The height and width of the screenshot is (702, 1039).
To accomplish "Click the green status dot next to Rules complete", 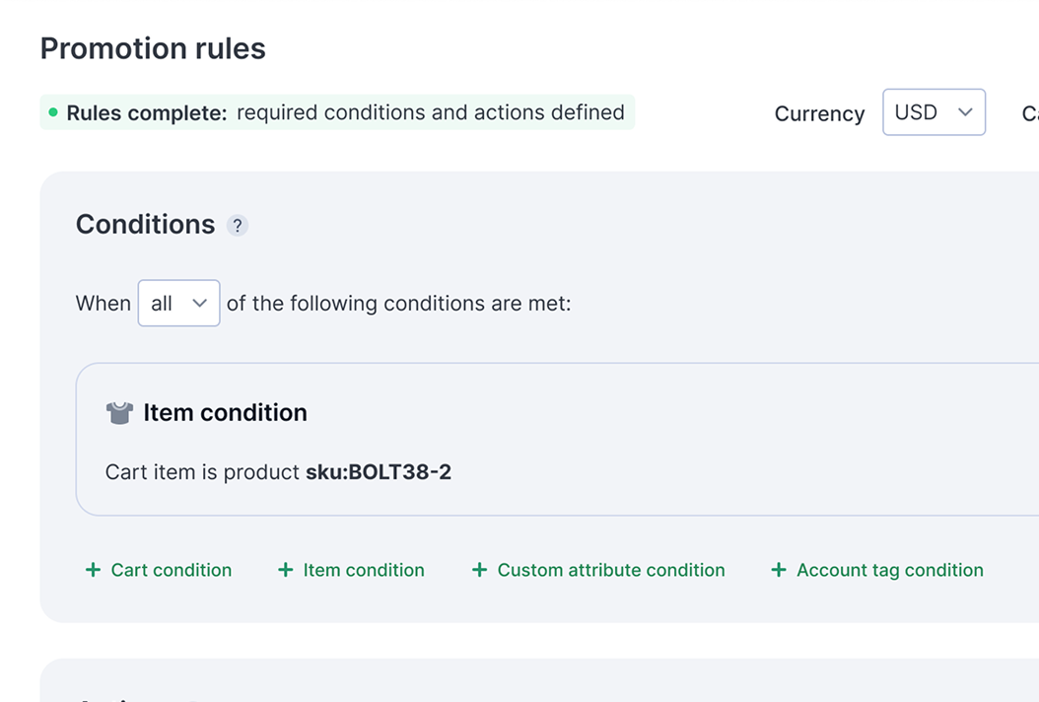I will [53, 113].
